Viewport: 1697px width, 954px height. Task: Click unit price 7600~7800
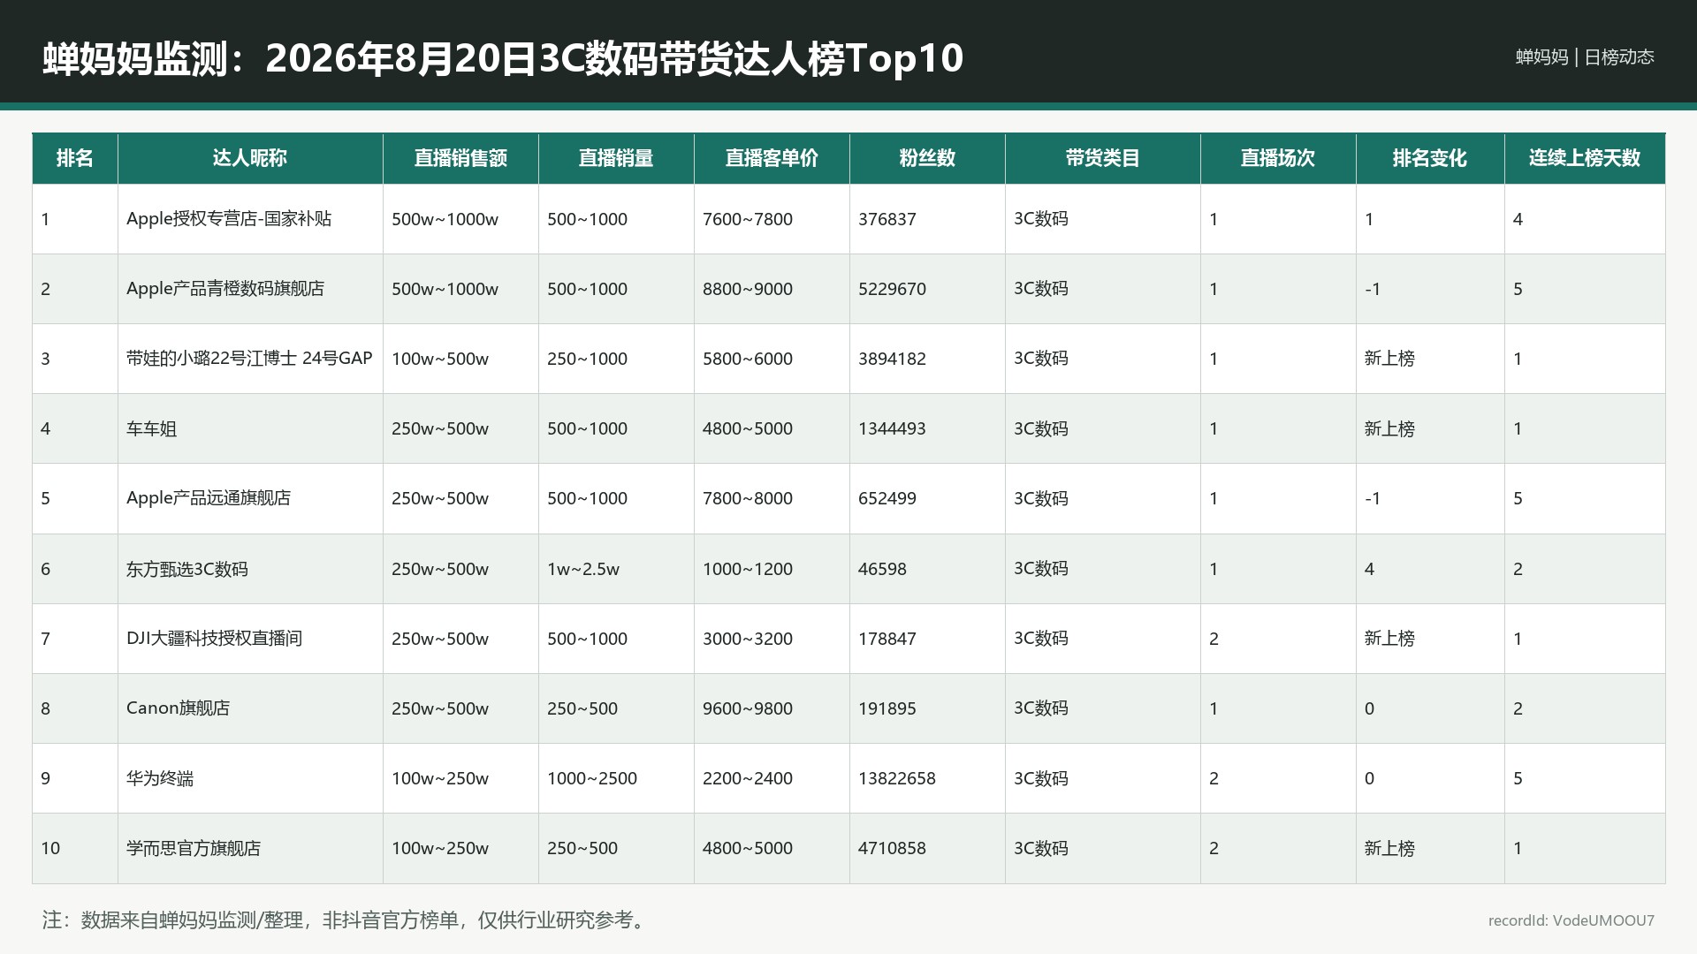point(748,219)
